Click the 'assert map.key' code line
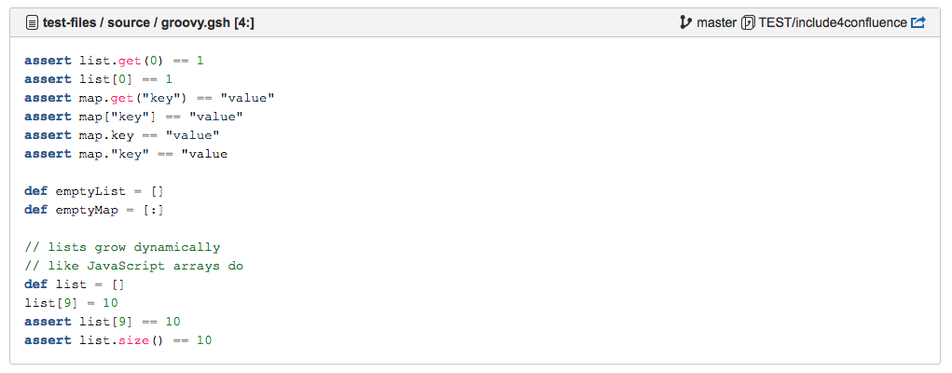The width and height of the screenshot is (952, 373). [121, 135]
